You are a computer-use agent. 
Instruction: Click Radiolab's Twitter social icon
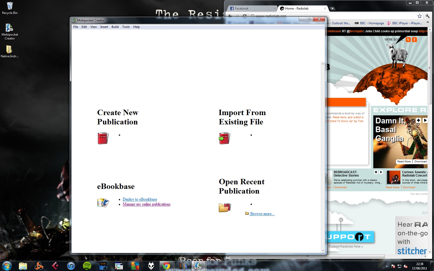(x=408, y=39)
